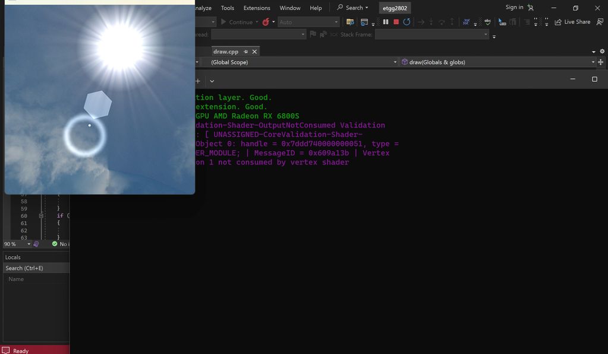This screenshot has width=608, height=354.
Task: Click the Restart debugging icon
Action: click(x=407, y=22)
